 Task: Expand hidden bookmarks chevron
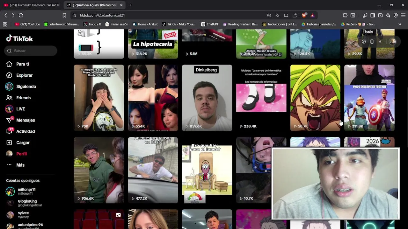click(400, 24)
